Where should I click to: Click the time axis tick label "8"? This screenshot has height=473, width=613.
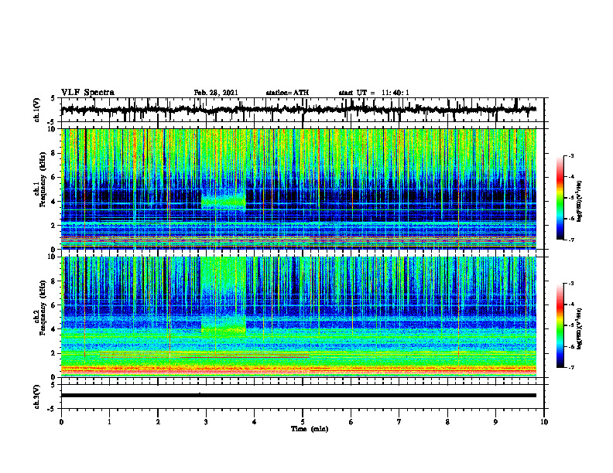tap(447, 422)
